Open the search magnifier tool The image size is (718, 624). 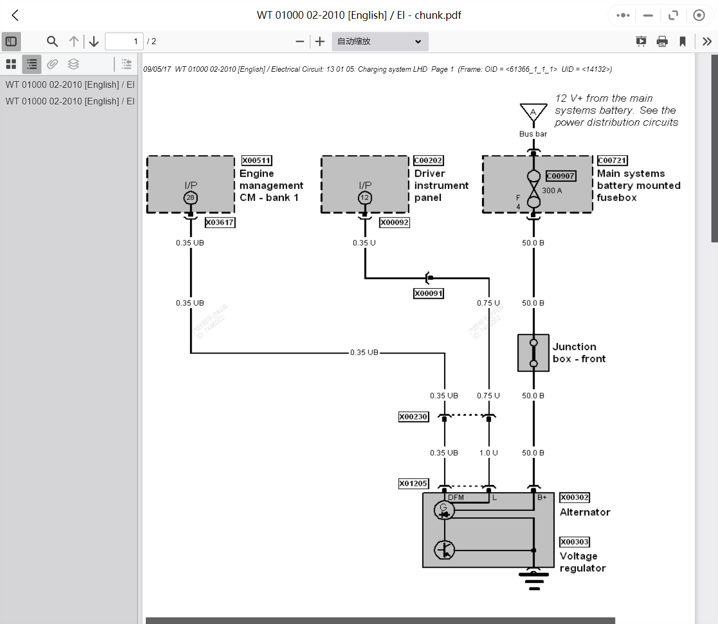(x=52, y=41)
